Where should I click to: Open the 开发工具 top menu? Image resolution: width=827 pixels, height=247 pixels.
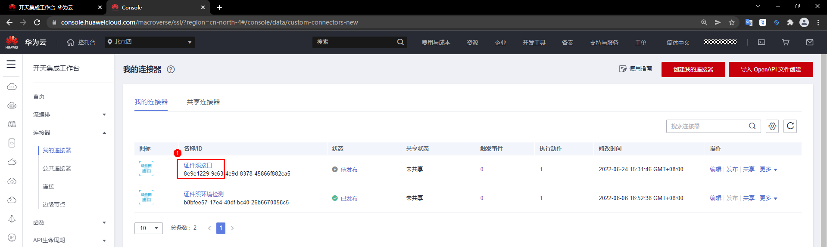pyautogui.click(x=534, y=43)
